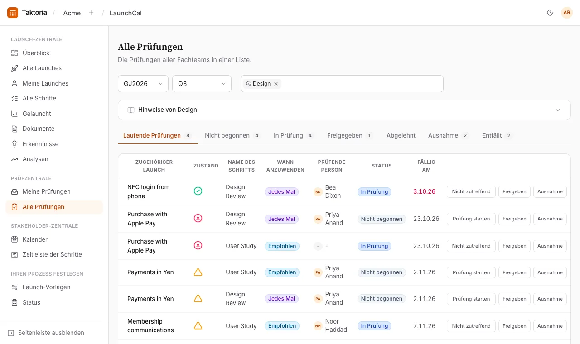Switch to the Ausnahme tab
Image resolution: width=580 pixels, height=344 pixels.
(449, 135)
